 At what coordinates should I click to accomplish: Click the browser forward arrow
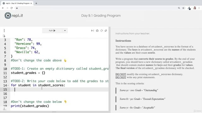[7, 8]
